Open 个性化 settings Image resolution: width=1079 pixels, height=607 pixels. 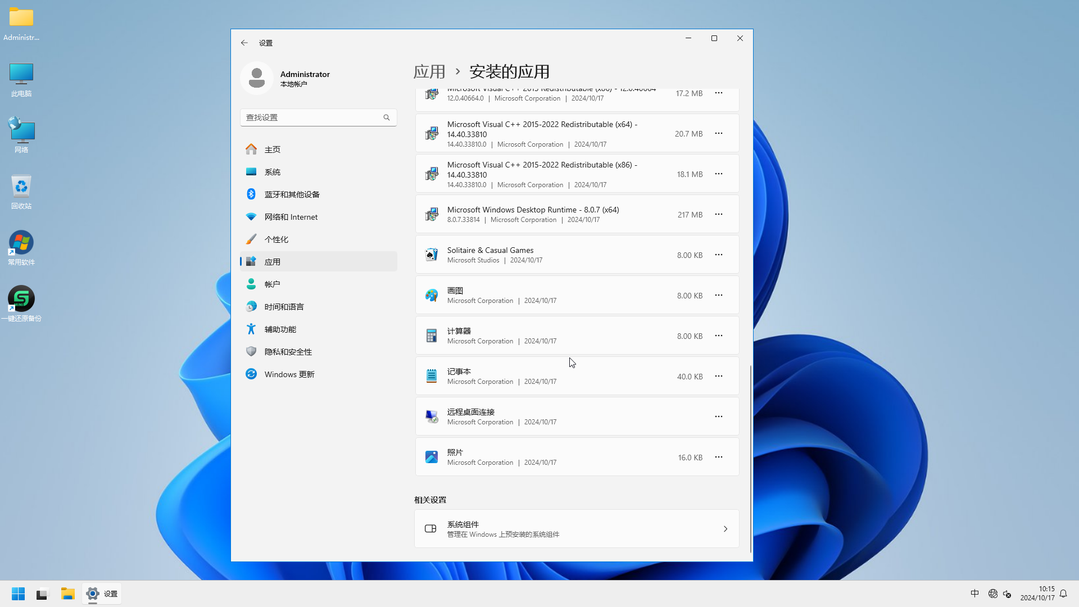pyautogui.click(x=319, y=239)
